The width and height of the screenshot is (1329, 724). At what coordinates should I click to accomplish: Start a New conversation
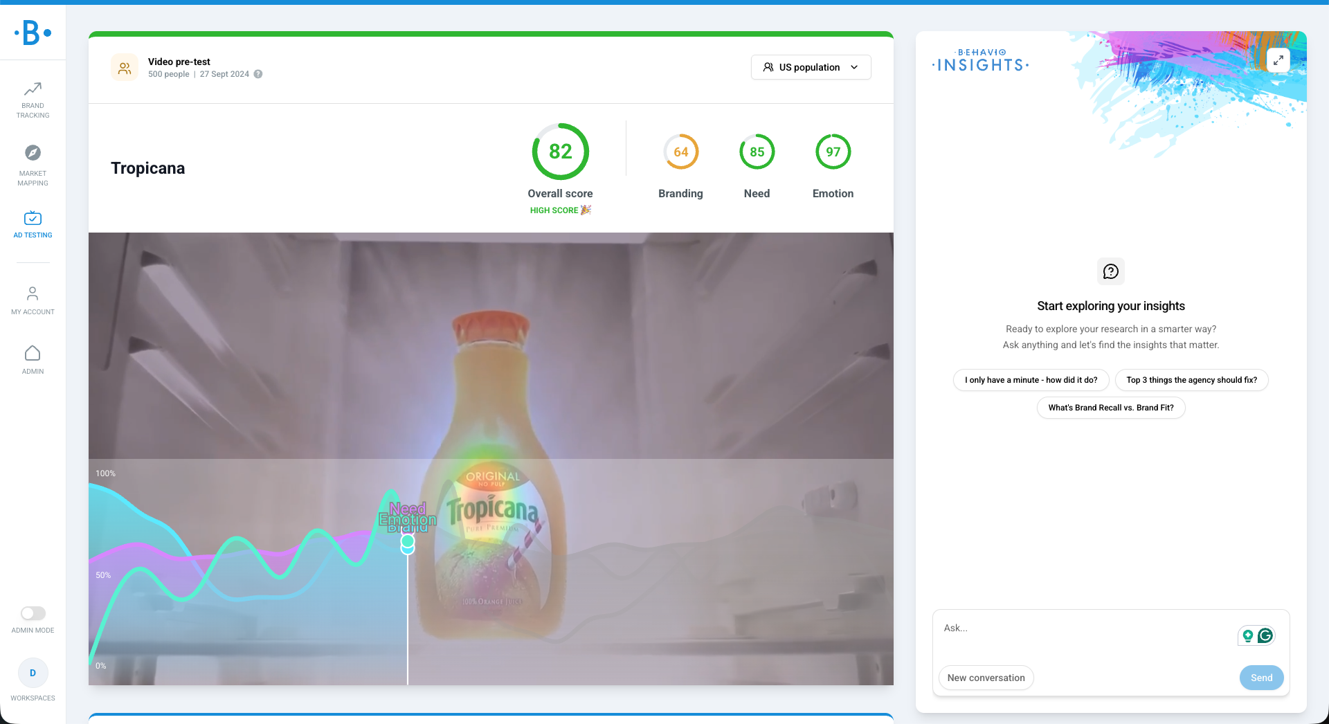pyautogui.click(x=986, y=678)
